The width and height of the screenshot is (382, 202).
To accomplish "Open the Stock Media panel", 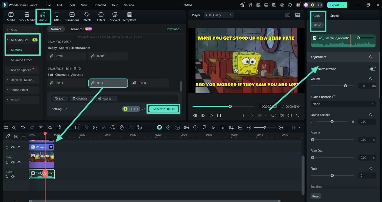I will [27, 17].
